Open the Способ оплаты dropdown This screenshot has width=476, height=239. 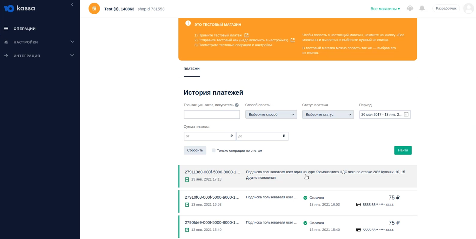[271, 115]
